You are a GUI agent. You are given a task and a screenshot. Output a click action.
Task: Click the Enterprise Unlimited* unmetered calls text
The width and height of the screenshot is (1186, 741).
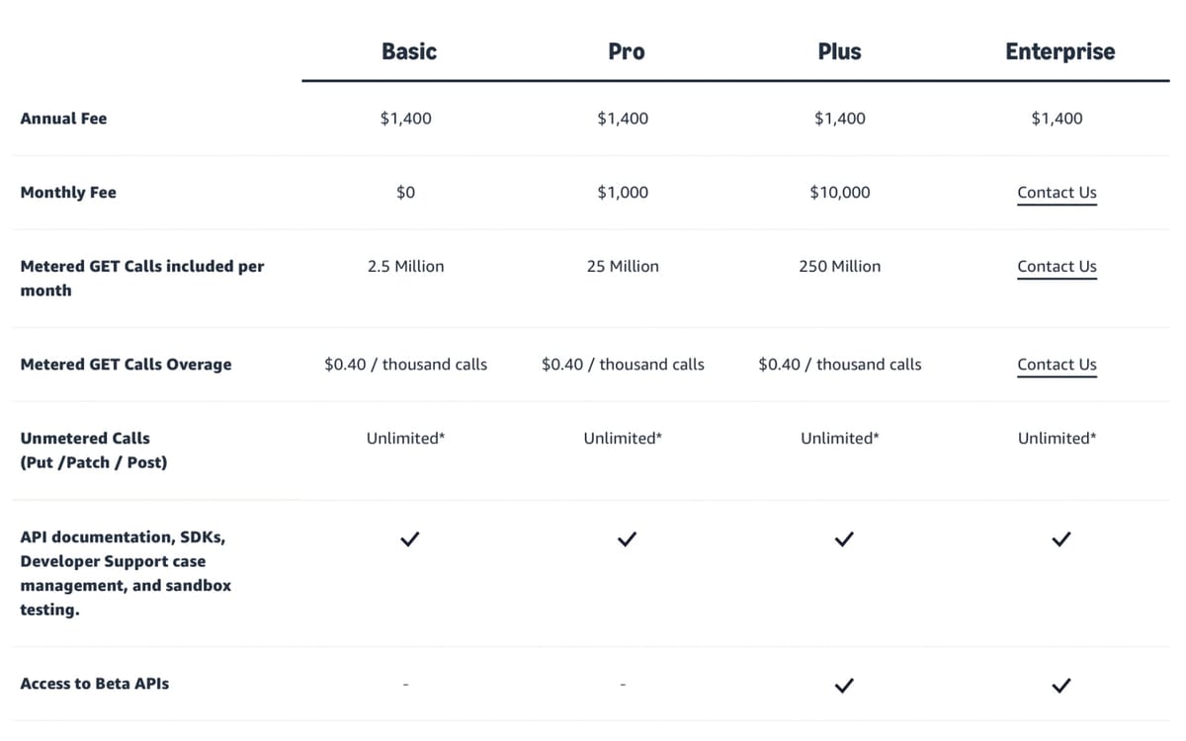tap(1057, 438)
